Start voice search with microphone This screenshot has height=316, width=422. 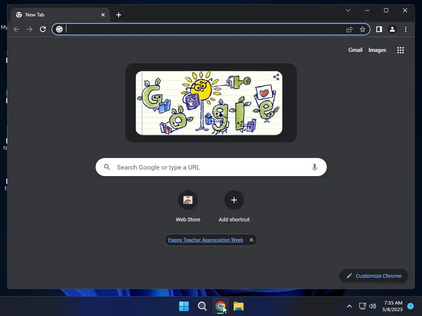click(x=314, y=167)
